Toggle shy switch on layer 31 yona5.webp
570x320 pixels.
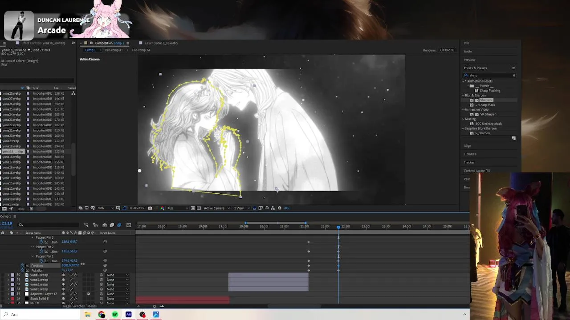(63, 280)
